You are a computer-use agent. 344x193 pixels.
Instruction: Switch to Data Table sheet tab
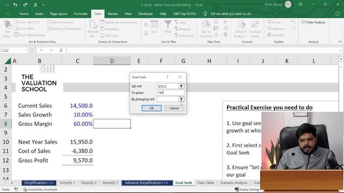205,183
